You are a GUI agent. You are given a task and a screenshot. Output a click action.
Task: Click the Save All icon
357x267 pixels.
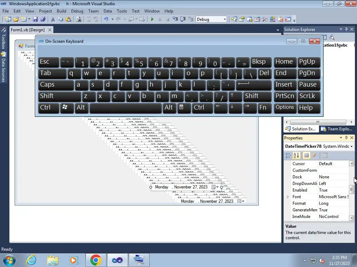[43, 19]
